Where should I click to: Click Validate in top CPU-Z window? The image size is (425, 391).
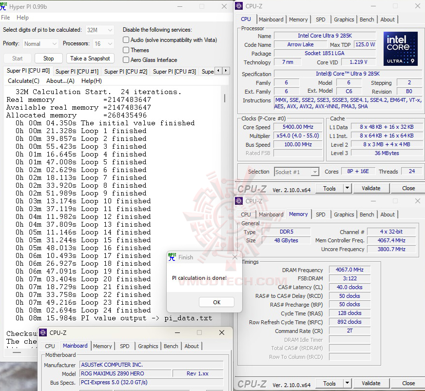(371, 188)
